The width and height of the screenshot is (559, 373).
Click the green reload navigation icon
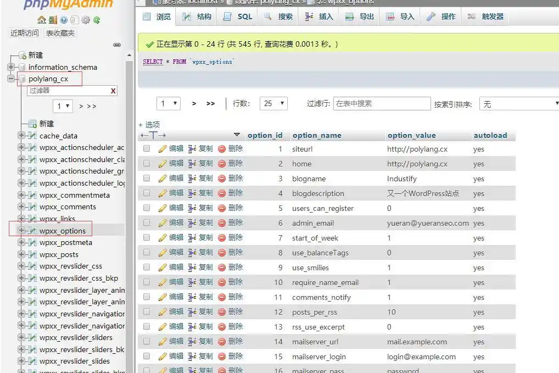click(x=97, y=20)
